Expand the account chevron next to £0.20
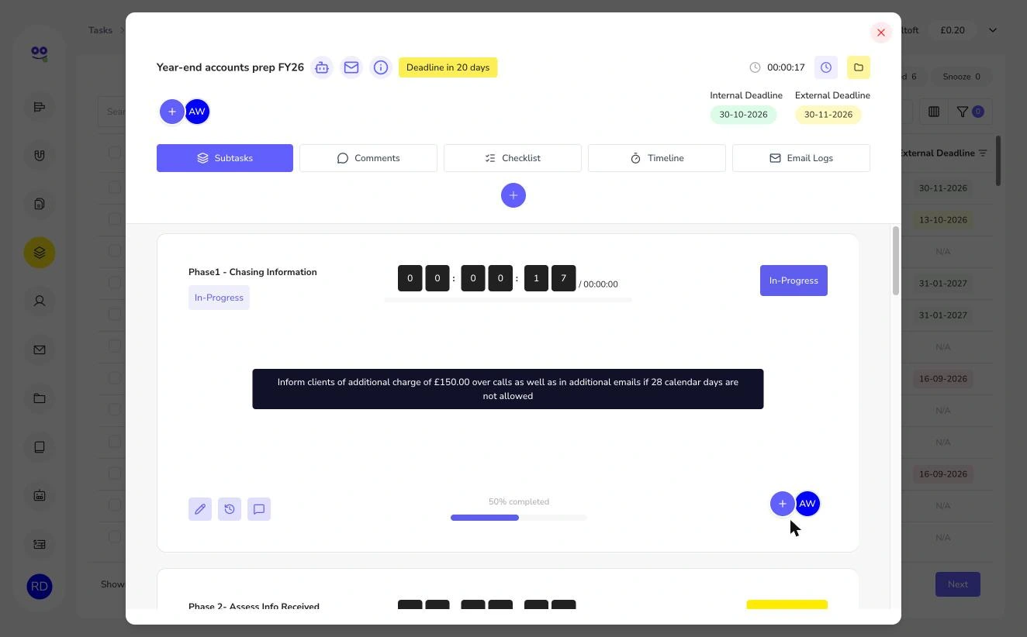Viewport: 1027px width, 637px height. coord(993,30)
